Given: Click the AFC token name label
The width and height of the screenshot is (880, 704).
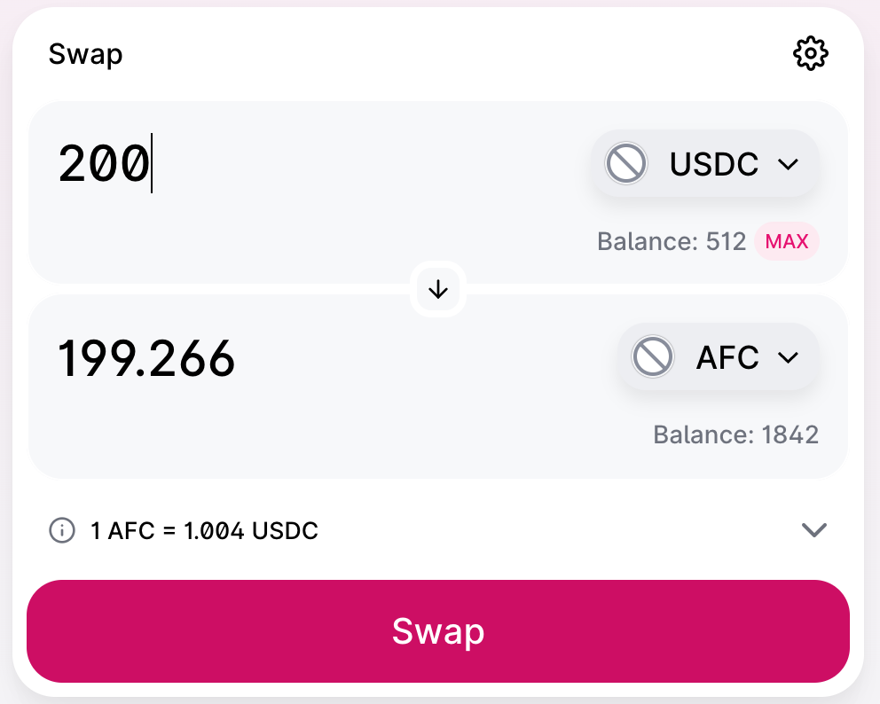Looking at the screenshot, I should pos(727,357).
